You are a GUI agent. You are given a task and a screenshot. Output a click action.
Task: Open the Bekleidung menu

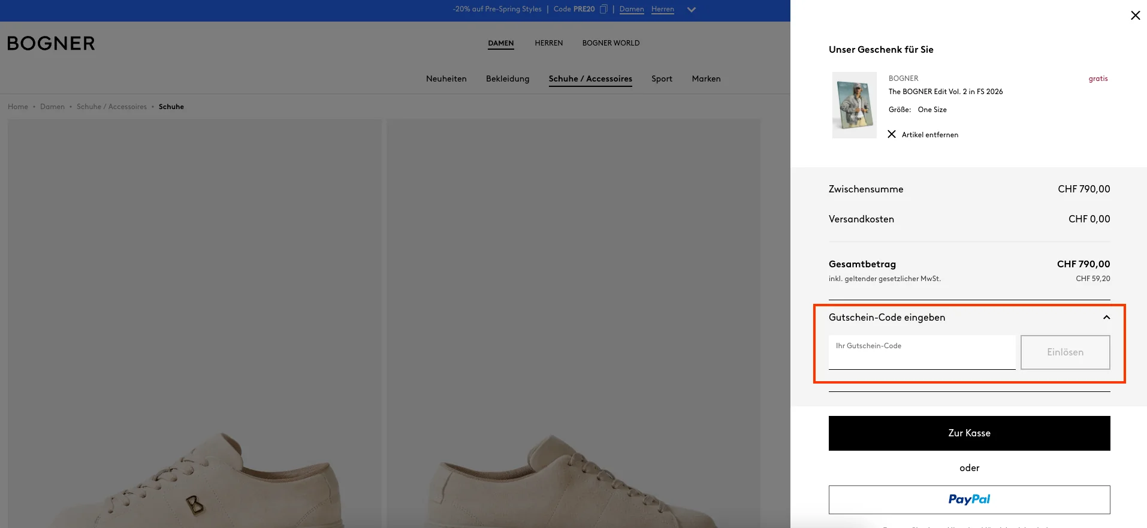(x=508, y=79)
